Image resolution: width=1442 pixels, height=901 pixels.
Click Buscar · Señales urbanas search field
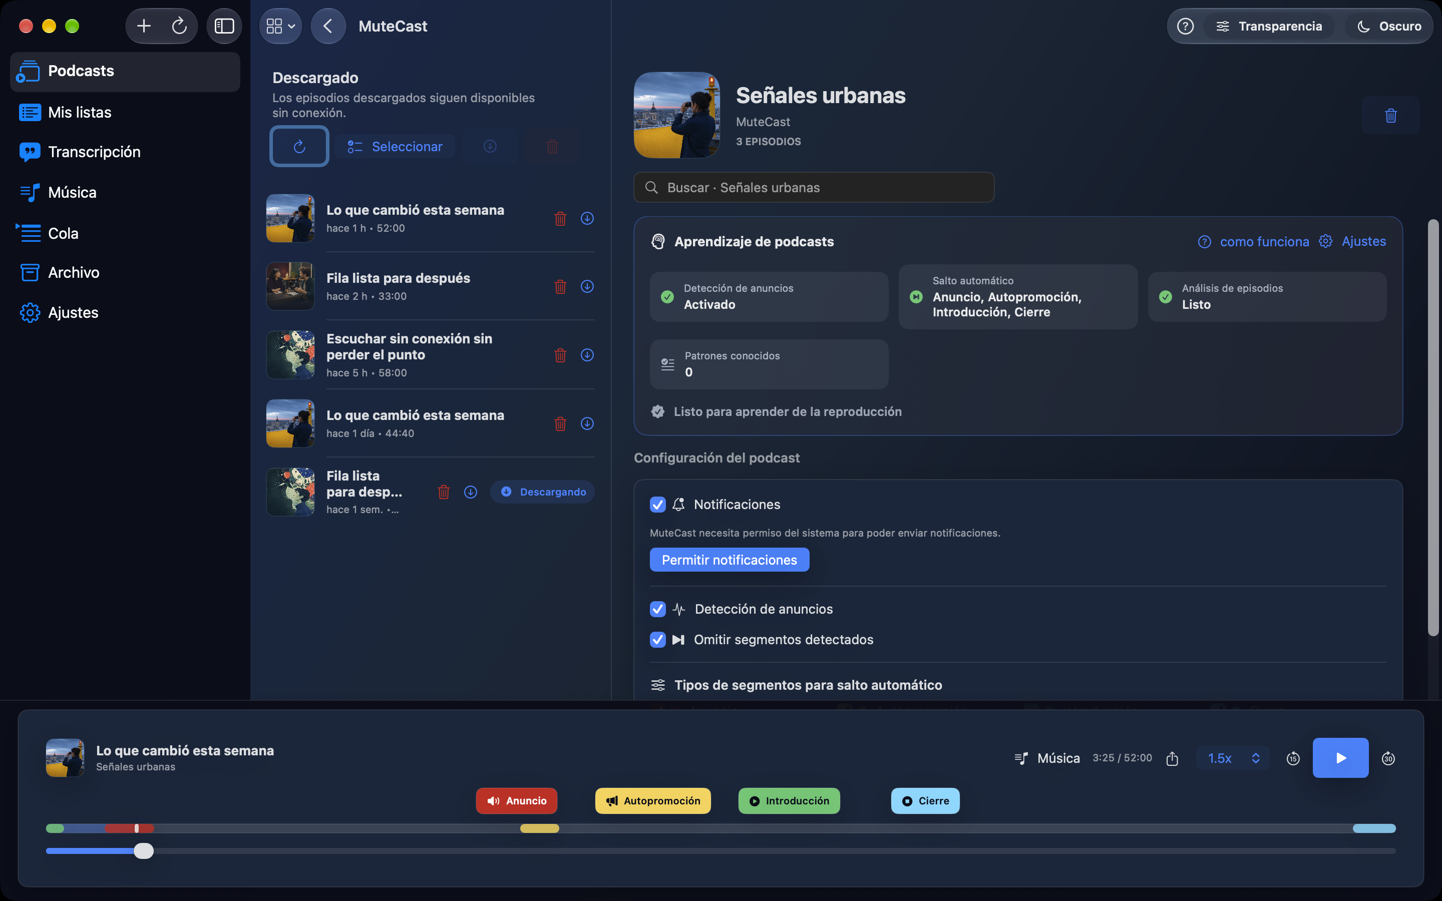click(813, 188)
